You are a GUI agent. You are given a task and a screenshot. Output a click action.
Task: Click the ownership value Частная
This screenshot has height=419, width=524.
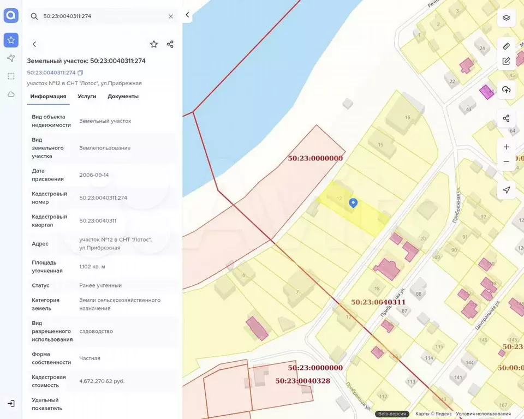(x=90, y=358)
